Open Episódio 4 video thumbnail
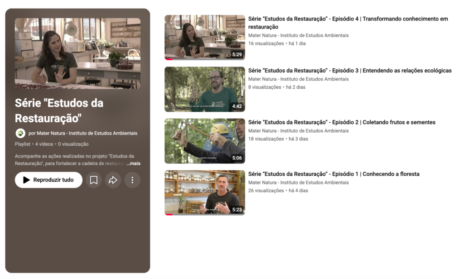 (205, 38)
